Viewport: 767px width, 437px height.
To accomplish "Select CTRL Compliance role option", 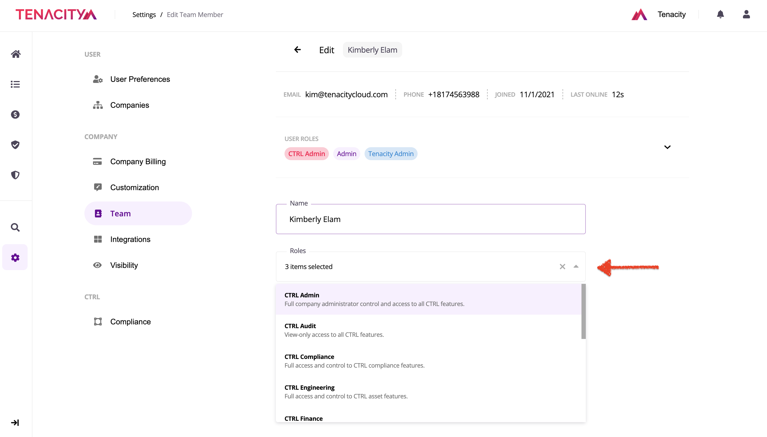I will [429, 361].
